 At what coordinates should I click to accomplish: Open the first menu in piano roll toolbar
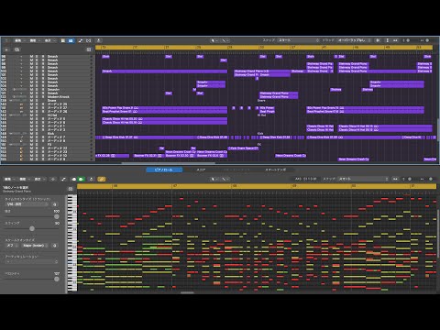[x=9, y=179]
